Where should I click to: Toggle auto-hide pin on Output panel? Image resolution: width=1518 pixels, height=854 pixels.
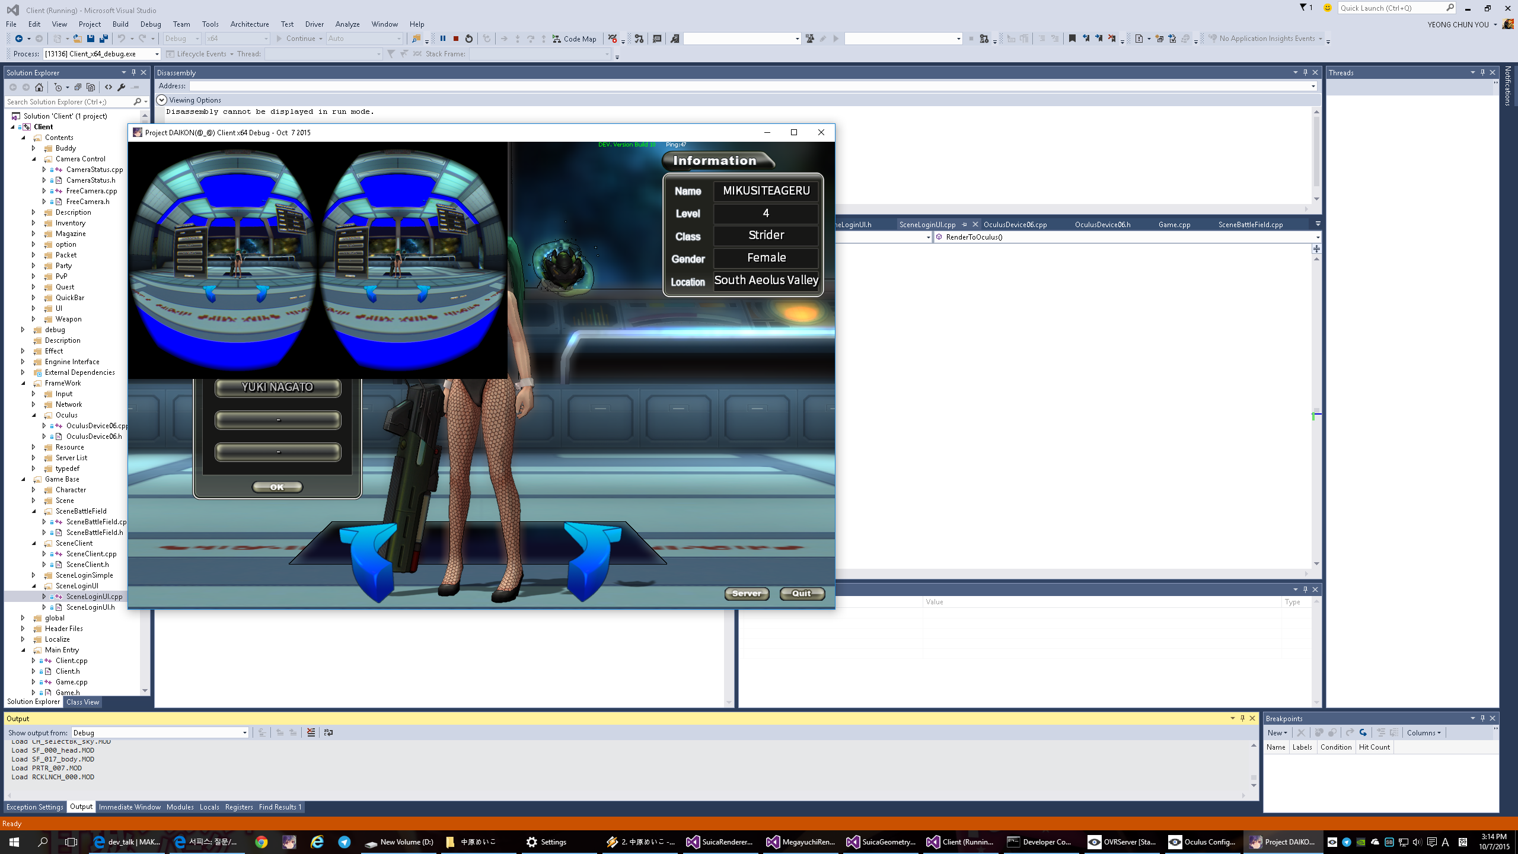[1242, 718]
